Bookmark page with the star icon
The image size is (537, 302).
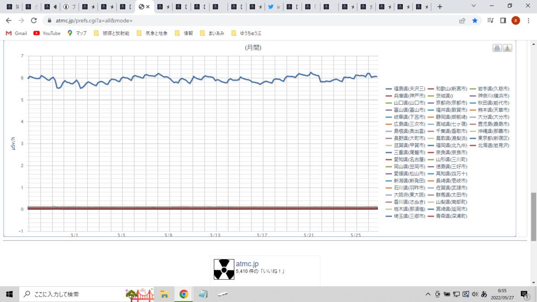pos(475,21)
